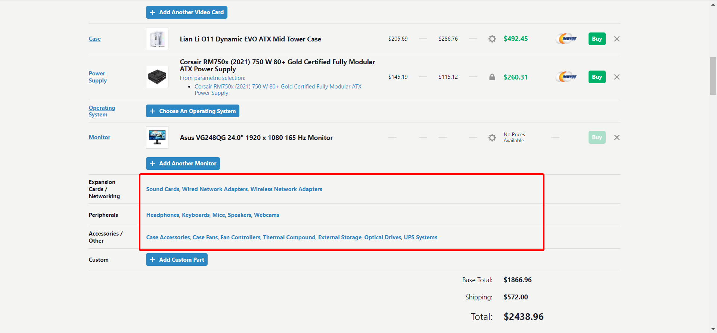The width and height of the screenshot is (717, 333).
Task: Remove the Asus monitor with X icon
Action: pos(617,137)
